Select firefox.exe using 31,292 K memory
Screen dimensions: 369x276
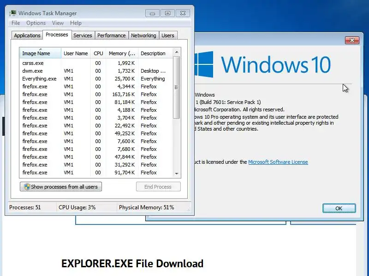pos(96,165)
